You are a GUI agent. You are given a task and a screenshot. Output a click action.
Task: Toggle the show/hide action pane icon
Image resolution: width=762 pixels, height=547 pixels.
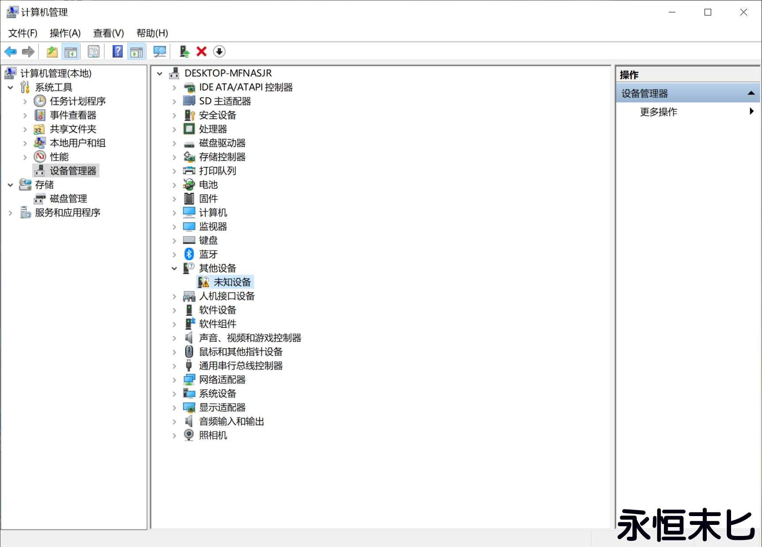click(x=136, y=51)
